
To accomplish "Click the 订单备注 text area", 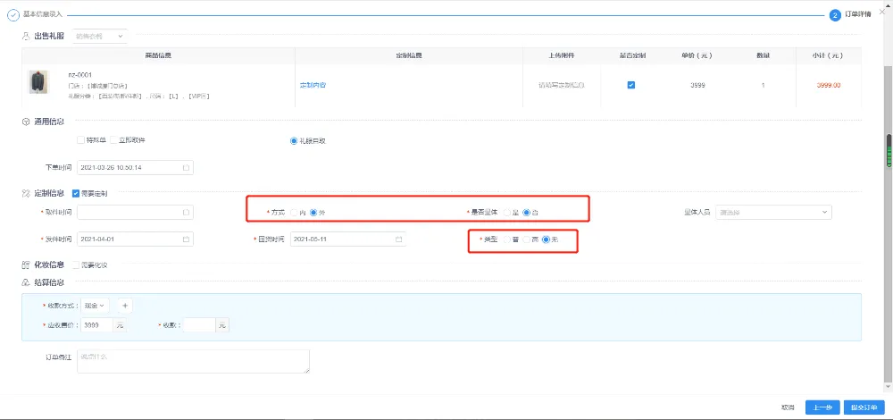I will 193,360.
